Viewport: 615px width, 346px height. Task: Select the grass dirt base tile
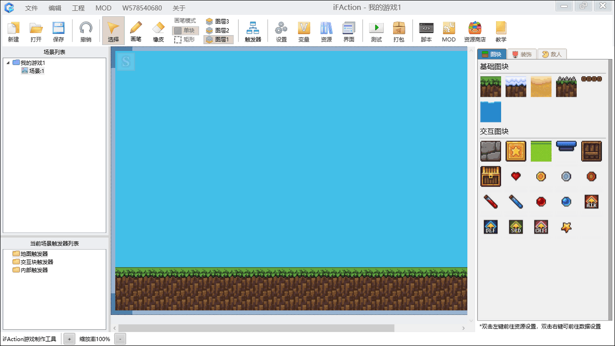coord(491,86)
